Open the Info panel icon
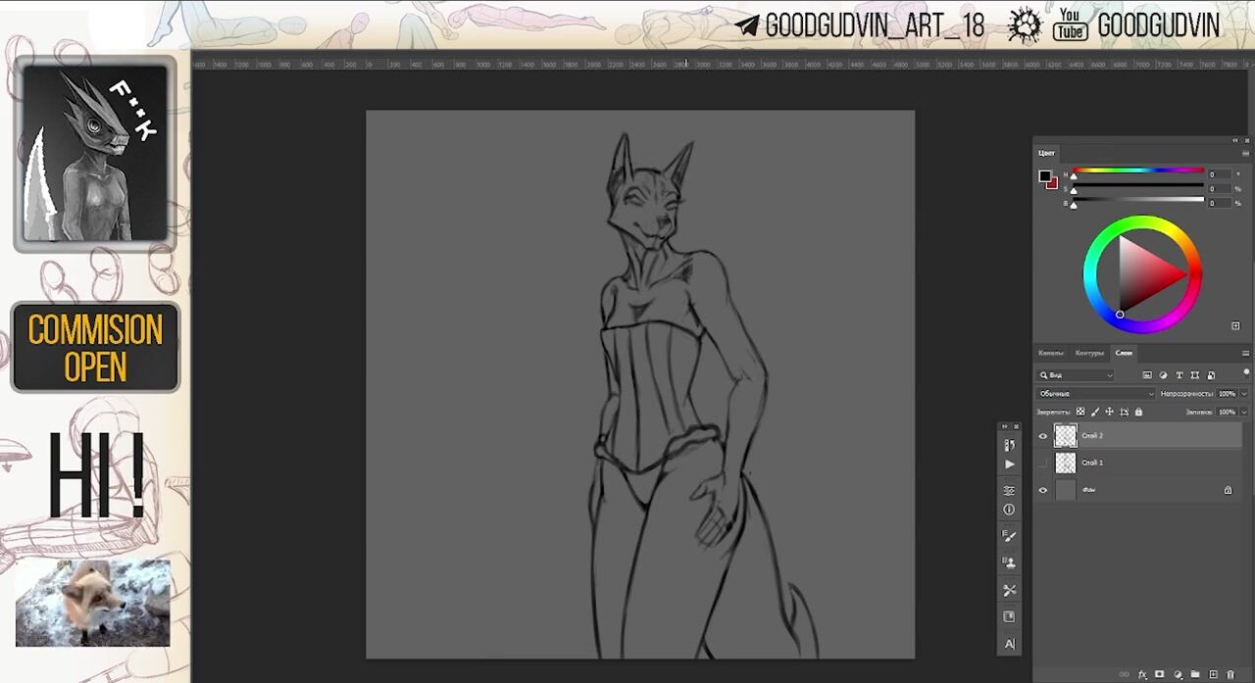This screenshot has height=683, width=1255. click(x=1009, y=510)
